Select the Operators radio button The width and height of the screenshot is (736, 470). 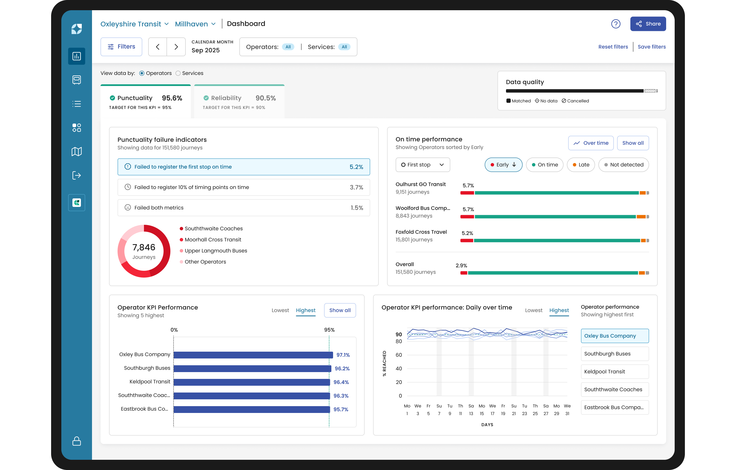(142, 73)
